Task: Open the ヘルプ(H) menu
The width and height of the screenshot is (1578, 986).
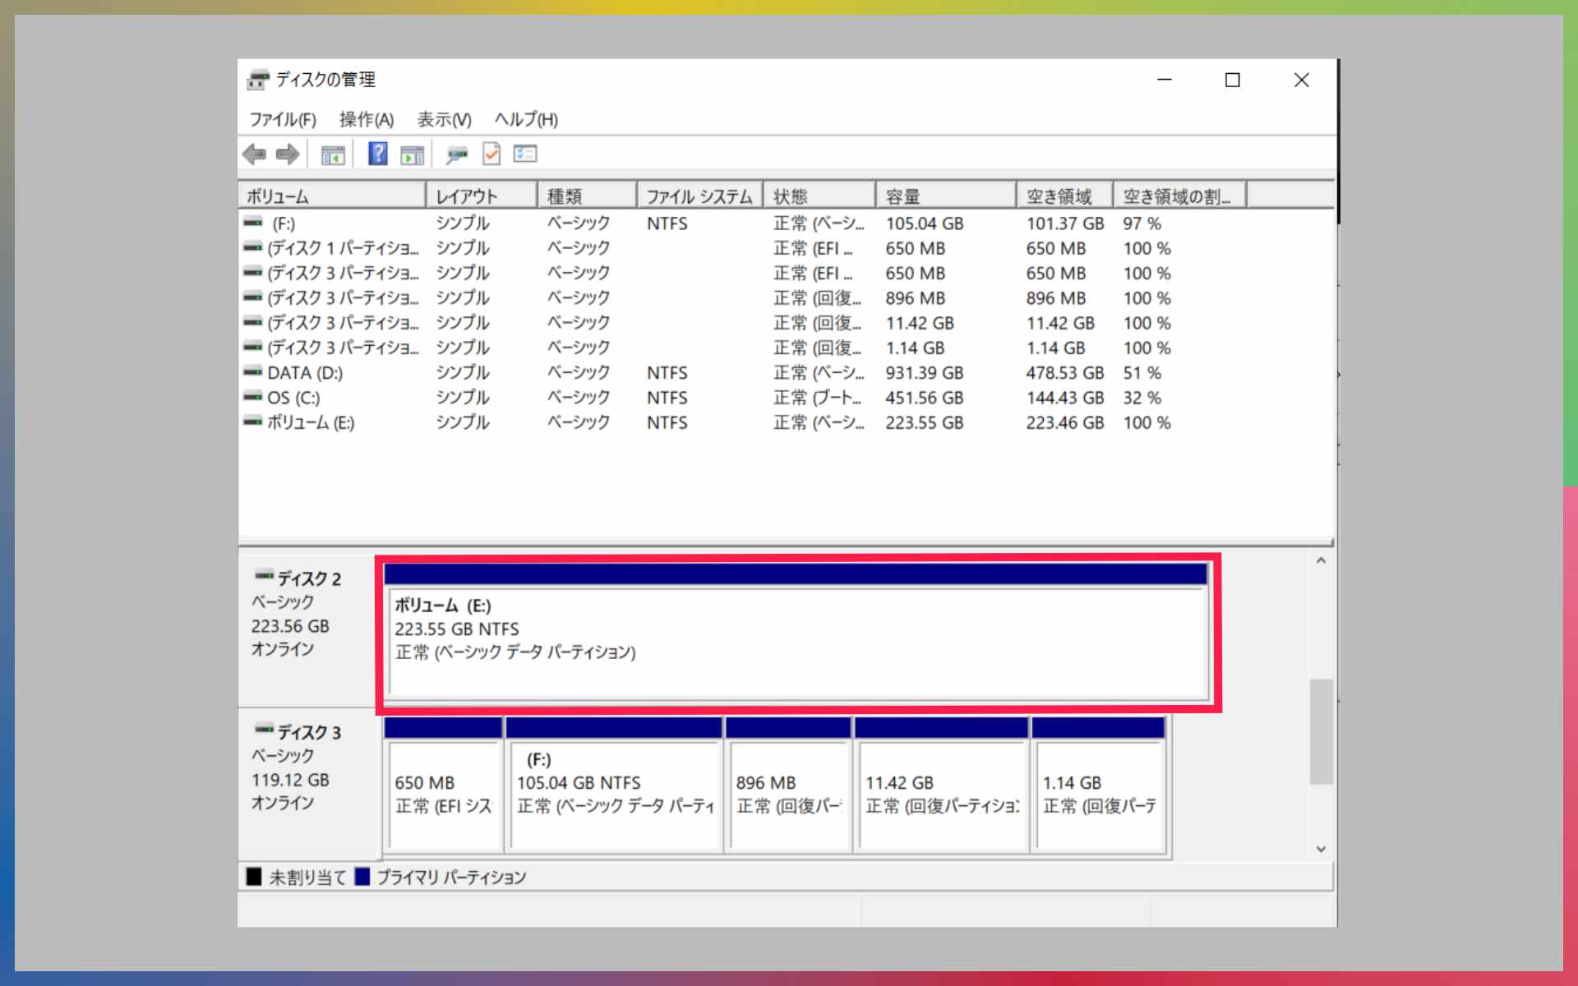Action: [x=526, y=120]
